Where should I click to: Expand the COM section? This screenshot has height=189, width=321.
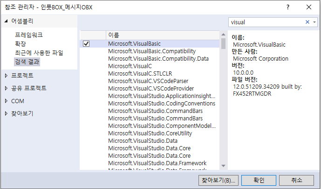pyautogui.click(x=6, y=101)
